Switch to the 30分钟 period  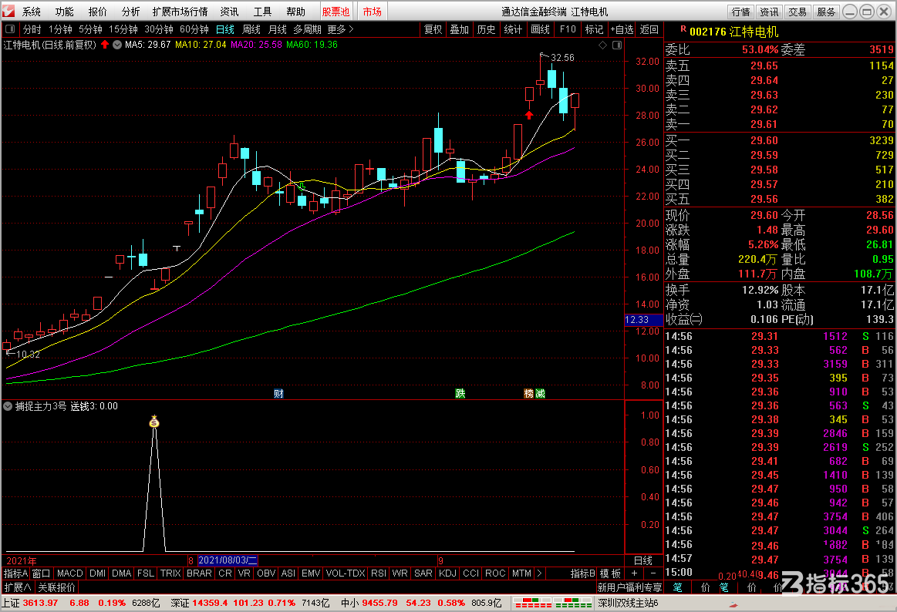[158, 29]
